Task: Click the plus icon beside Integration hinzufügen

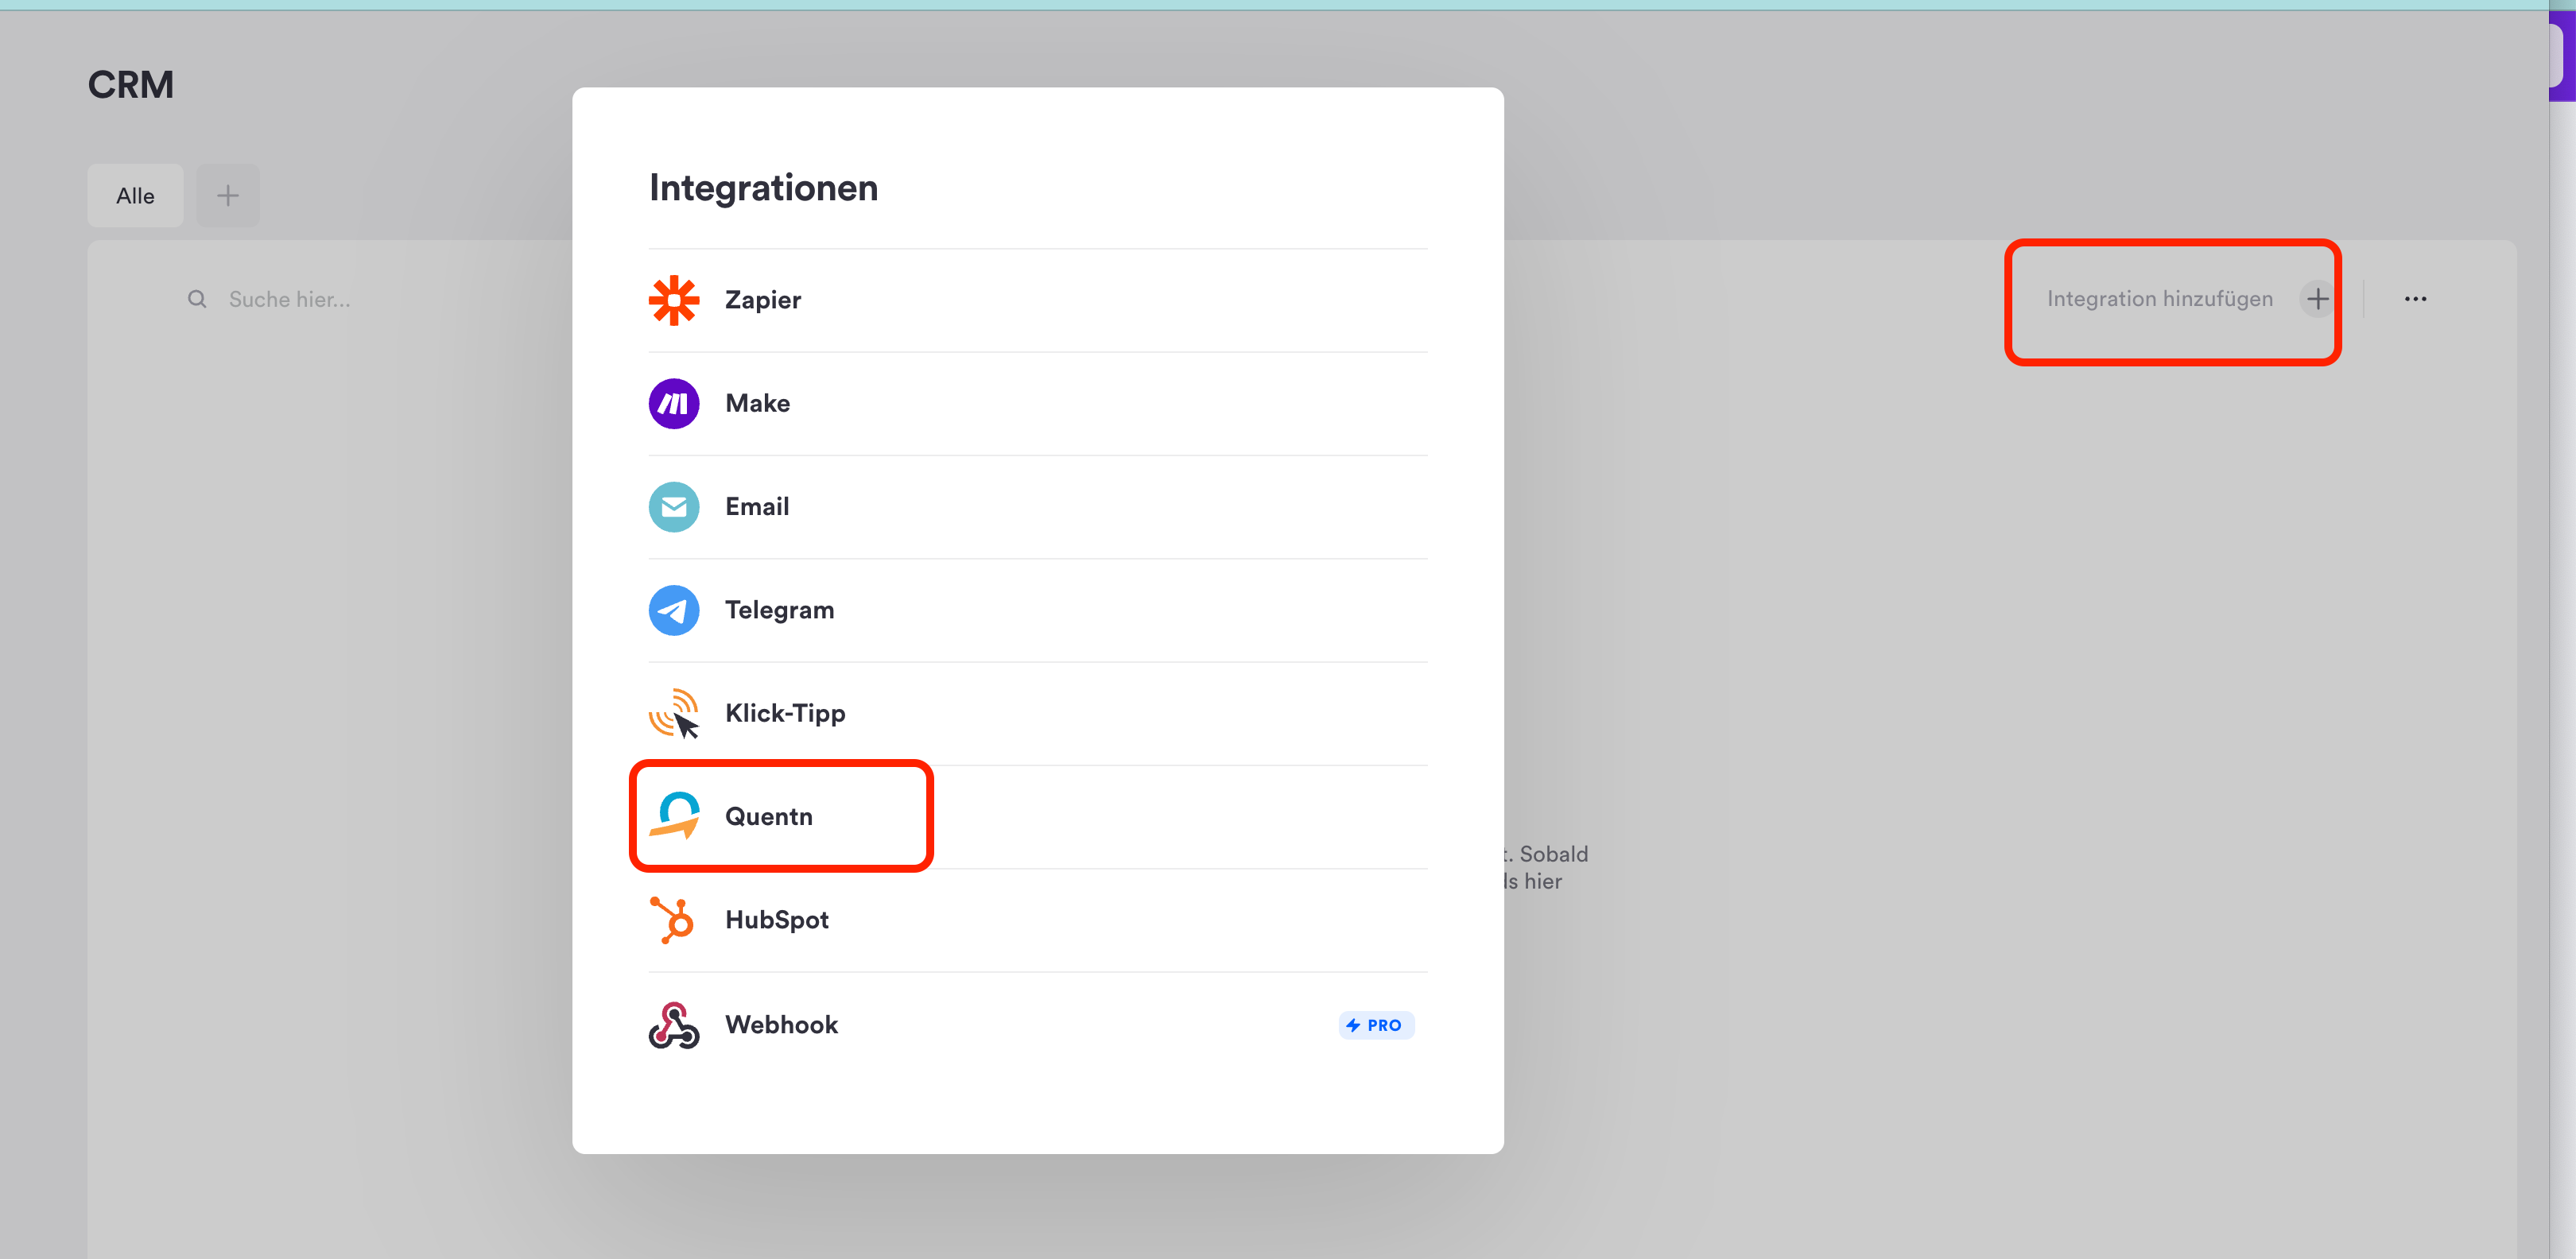Action: pyautogui.click(x=2316, y=299)
